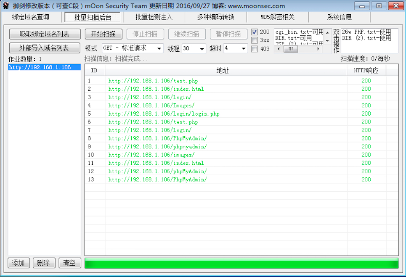Click the 删除 button
The image size is (406, 277).
click(44, 263)
